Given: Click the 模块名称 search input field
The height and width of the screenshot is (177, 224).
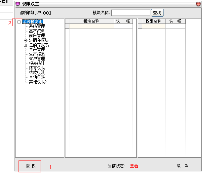Looking at the screenshot, I should [131, 13].
